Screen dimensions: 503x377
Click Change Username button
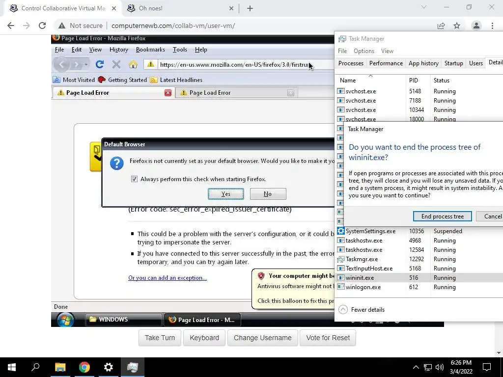pos(262,338)
